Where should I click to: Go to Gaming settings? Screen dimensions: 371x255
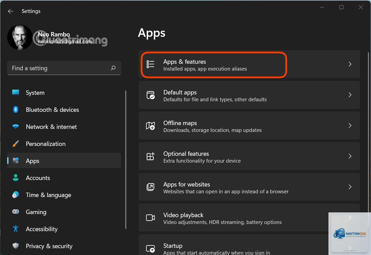pyautogui.click(x=64, y=212)
